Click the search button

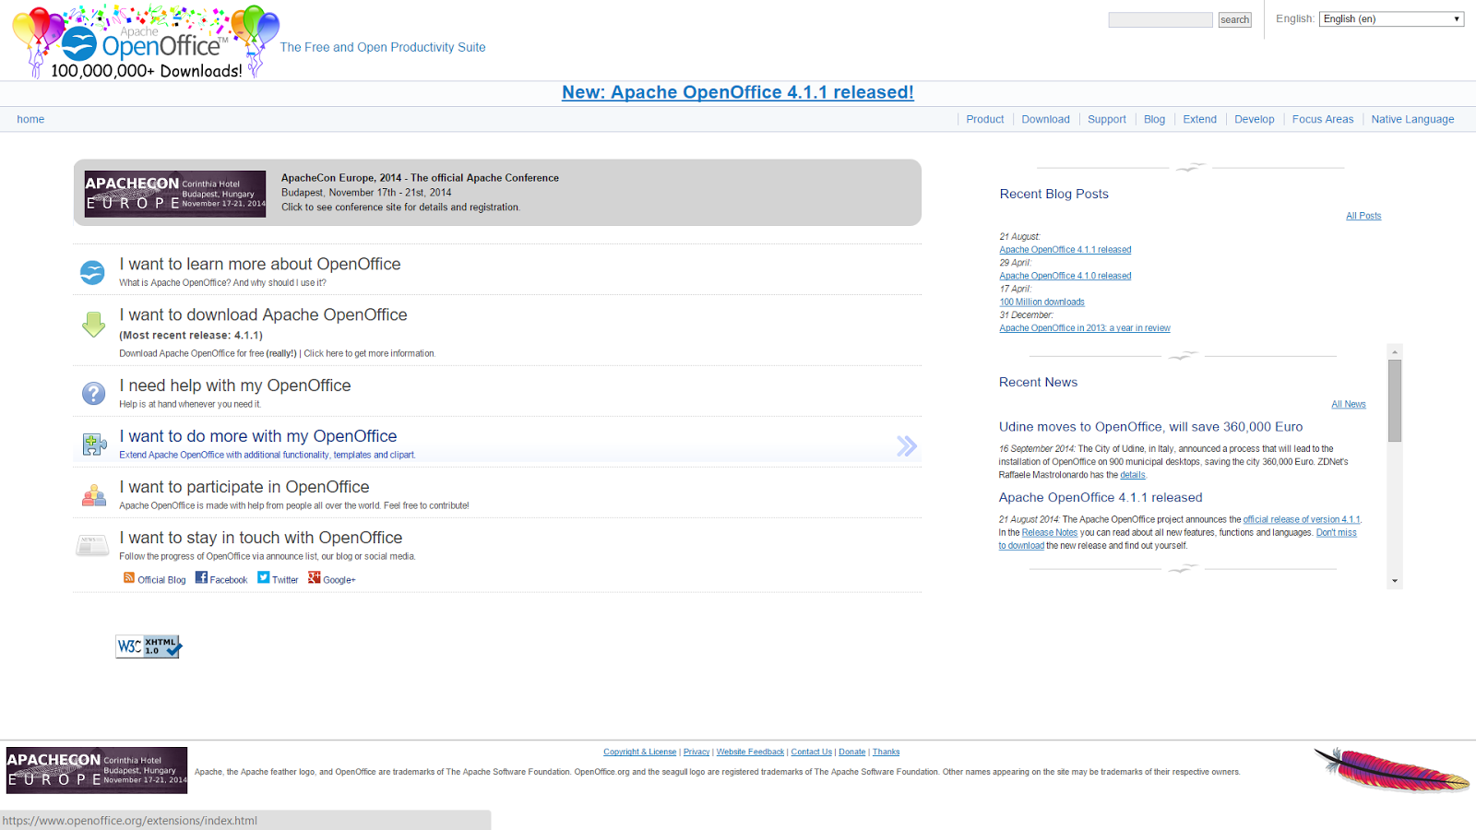(1234, 19)
